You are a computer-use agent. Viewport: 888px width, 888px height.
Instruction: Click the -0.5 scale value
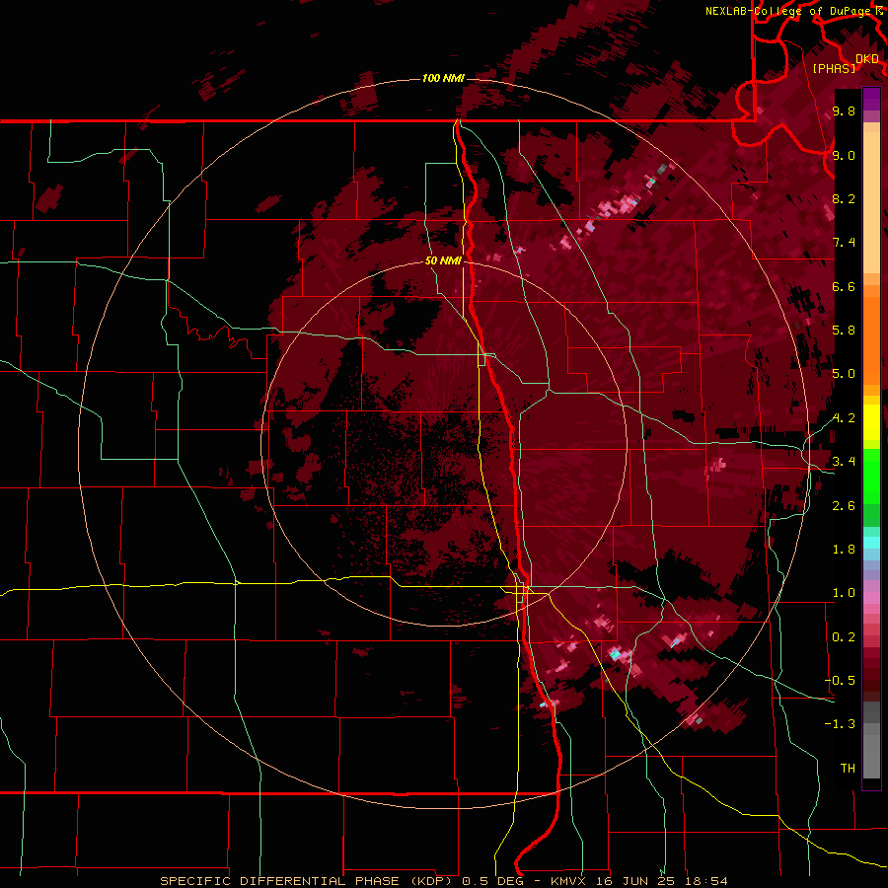[840, 681]
